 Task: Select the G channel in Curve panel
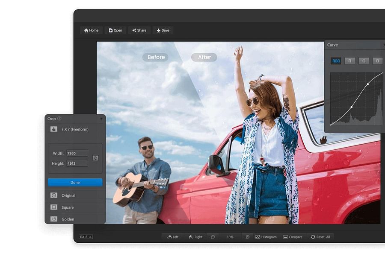364,61
